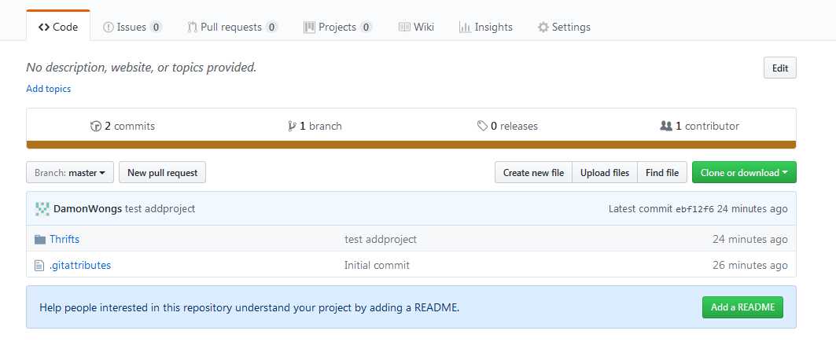Image resolution: width=836 pixels, height=349 pixels.
Task: Switch to the Issues tab
Action: pos(132,28)
